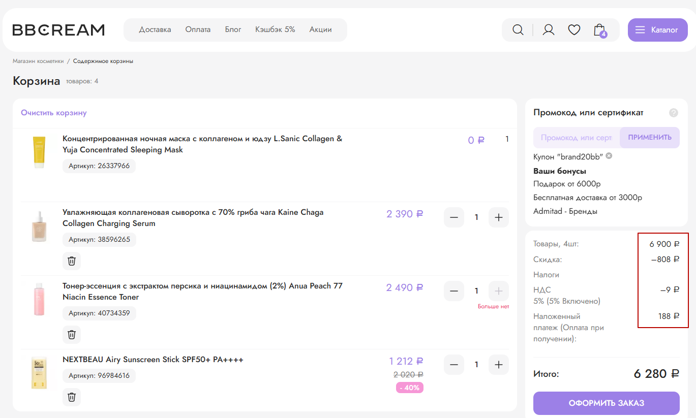Open the shopping bag cart icon
This screenshot has width=696, height=418.
click(x=600, y=30)
